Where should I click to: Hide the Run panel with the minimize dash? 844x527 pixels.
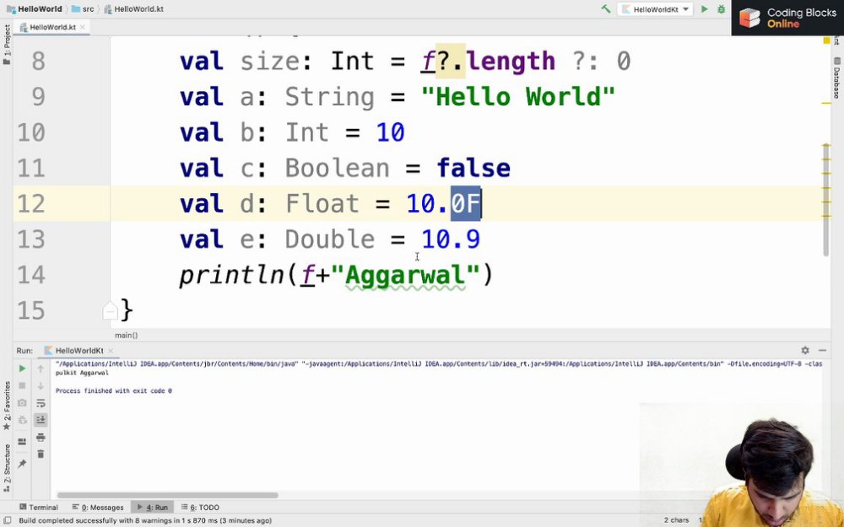(821, 350)
